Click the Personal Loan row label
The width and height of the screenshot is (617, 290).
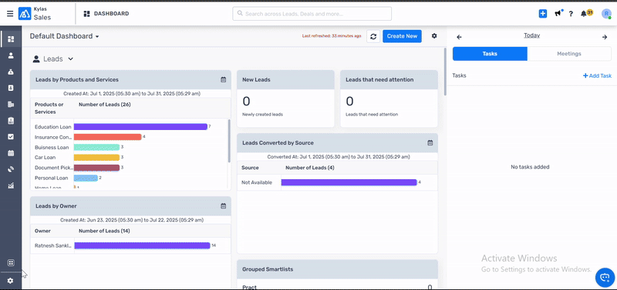[51, 178]
